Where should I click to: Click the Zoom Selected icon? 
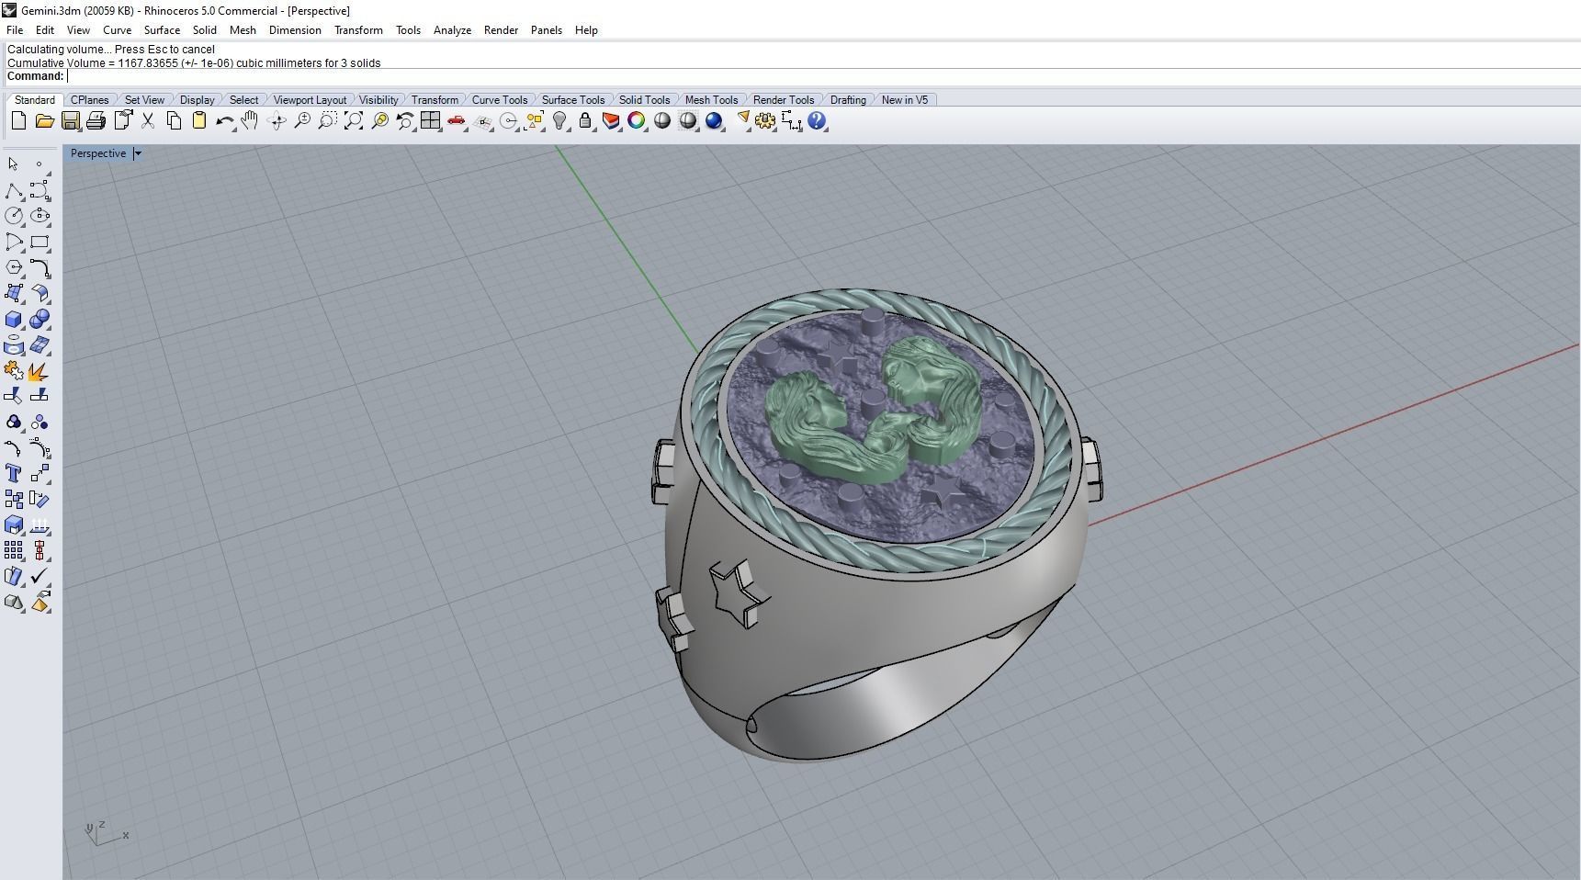(378, 120)
